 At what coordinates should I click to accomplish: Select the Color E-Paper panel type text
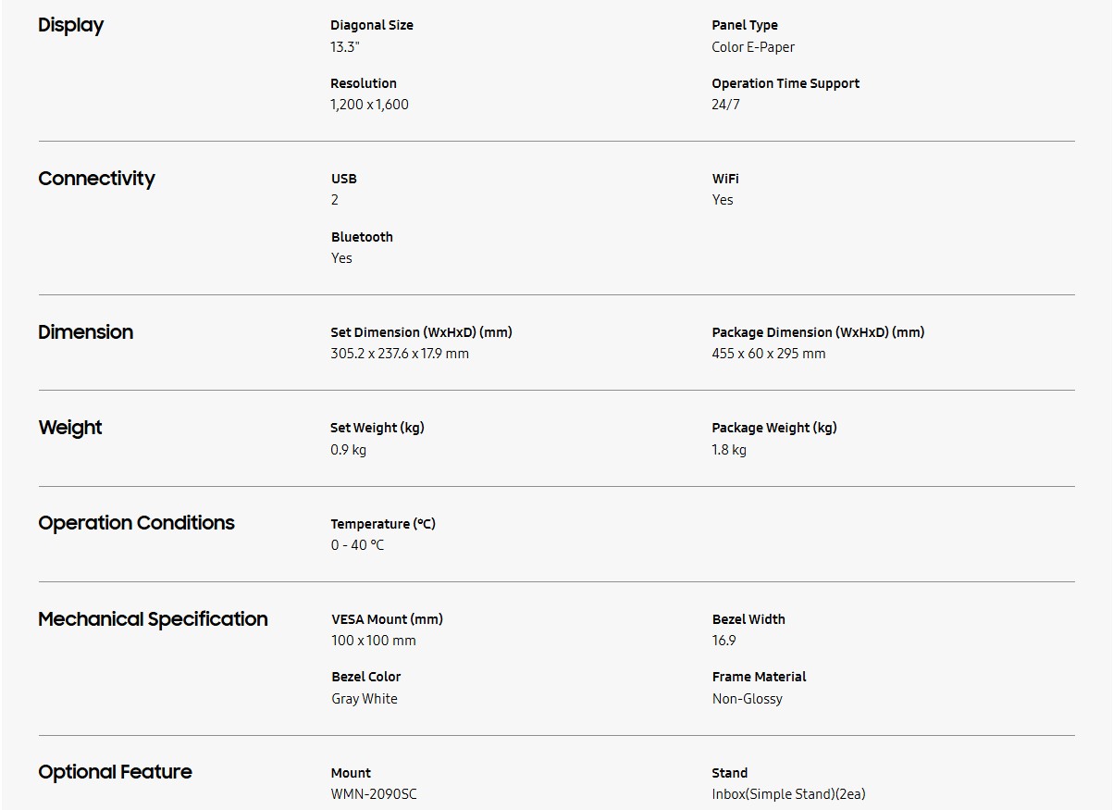click(753, 47)
